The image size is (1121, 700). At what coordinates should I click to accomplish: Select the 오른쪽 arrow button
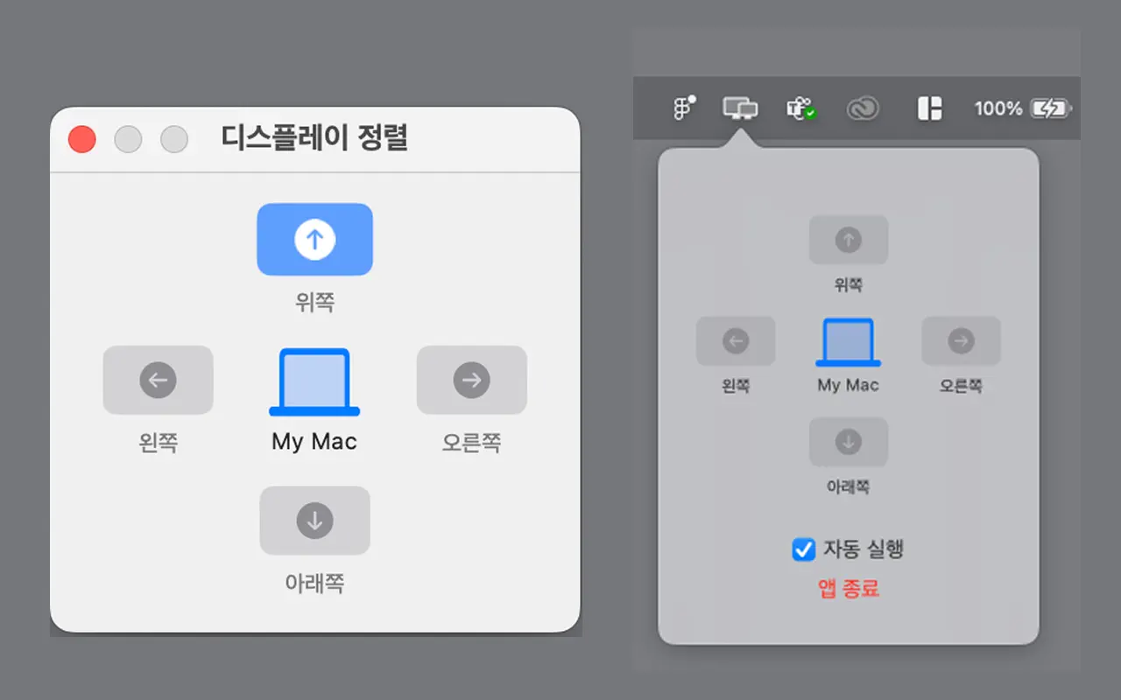pos(472,380)
